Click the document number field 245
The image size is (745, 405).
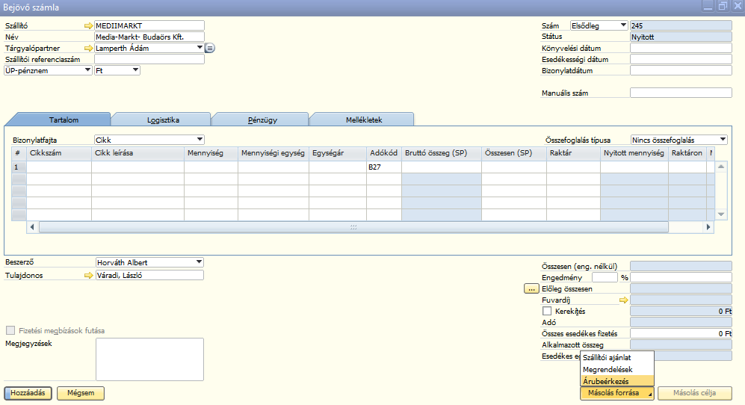(x=681, y=25)
